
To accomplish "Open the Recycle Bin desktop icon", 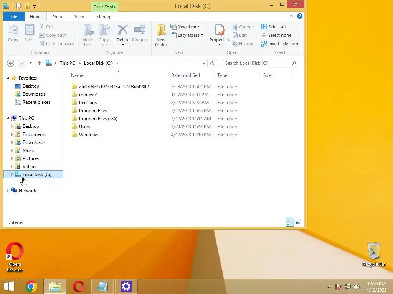I will [x=374, y=254].
